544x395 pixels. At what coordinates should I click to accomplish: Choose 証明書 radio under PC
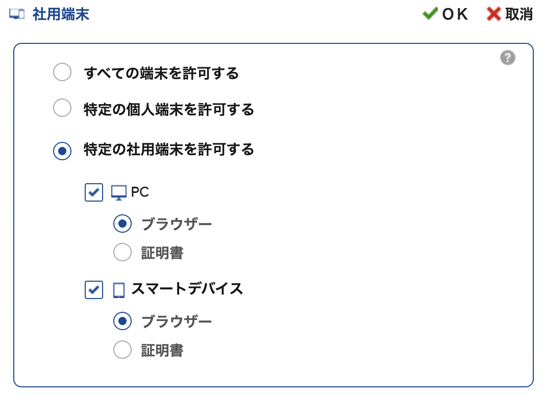(122, 252)
